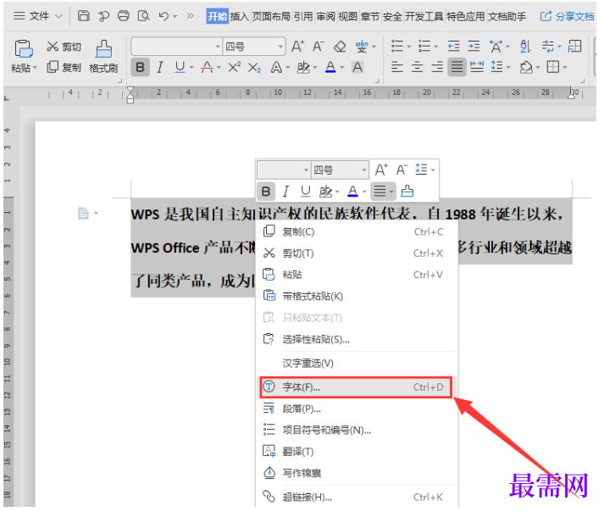
Task: Click the Undo arrow icon
Action: pyautogui.click(x=163, y=16)
